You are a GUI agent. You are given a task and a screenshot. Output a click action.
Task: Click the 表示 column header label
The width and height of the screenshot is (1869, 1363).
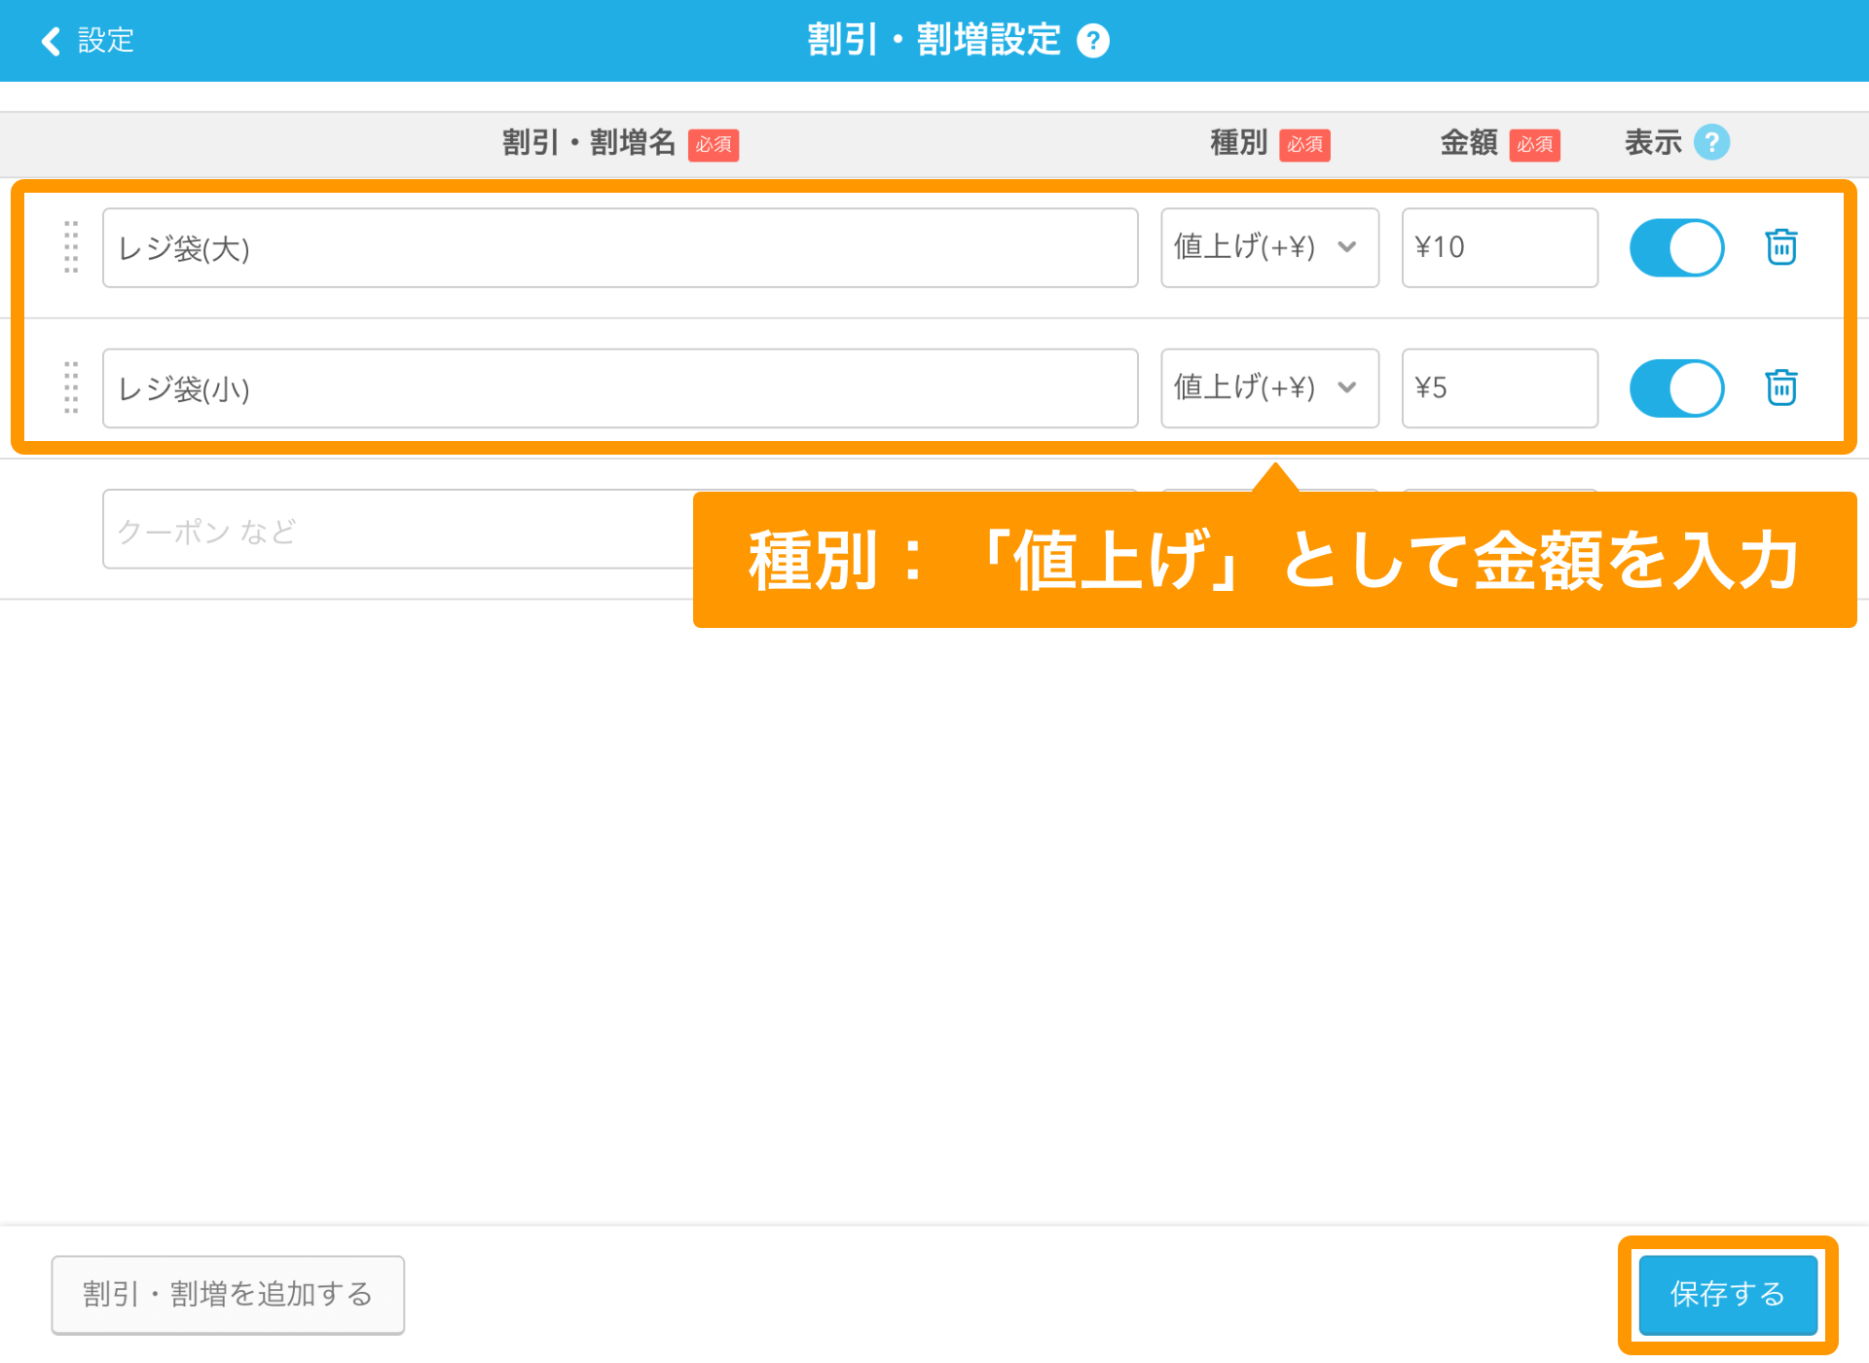[x=1653, y=143]
